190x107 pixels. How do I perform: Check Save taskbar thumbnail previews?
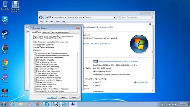pyautogui.click(x=35, y=69)
